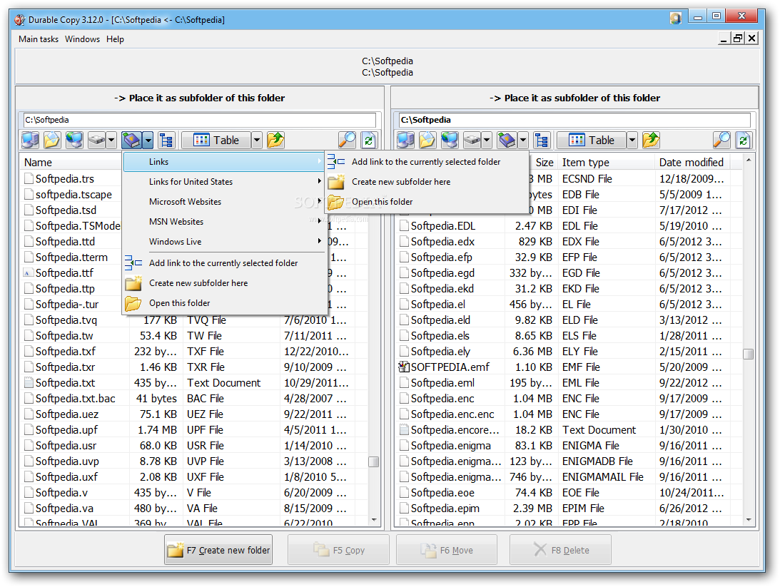Viewport: 780px width, 587px height.
Task: Choose Add link to currently selected folder in Links submenu
Action: point(427,162)
